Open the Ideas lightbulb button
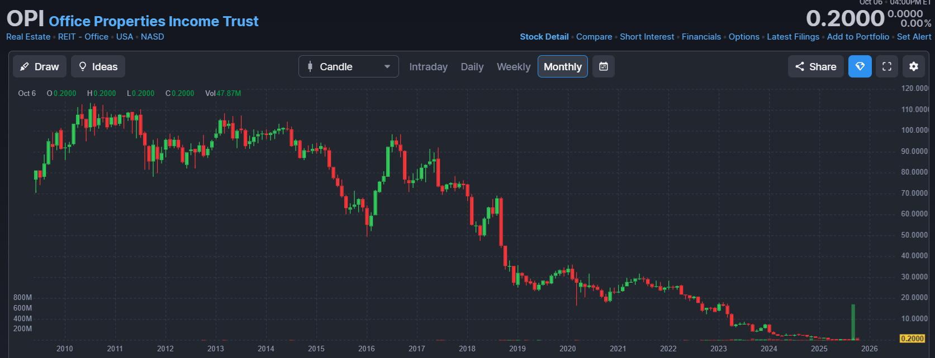935x358 pixels. click(x=98, y=66)
